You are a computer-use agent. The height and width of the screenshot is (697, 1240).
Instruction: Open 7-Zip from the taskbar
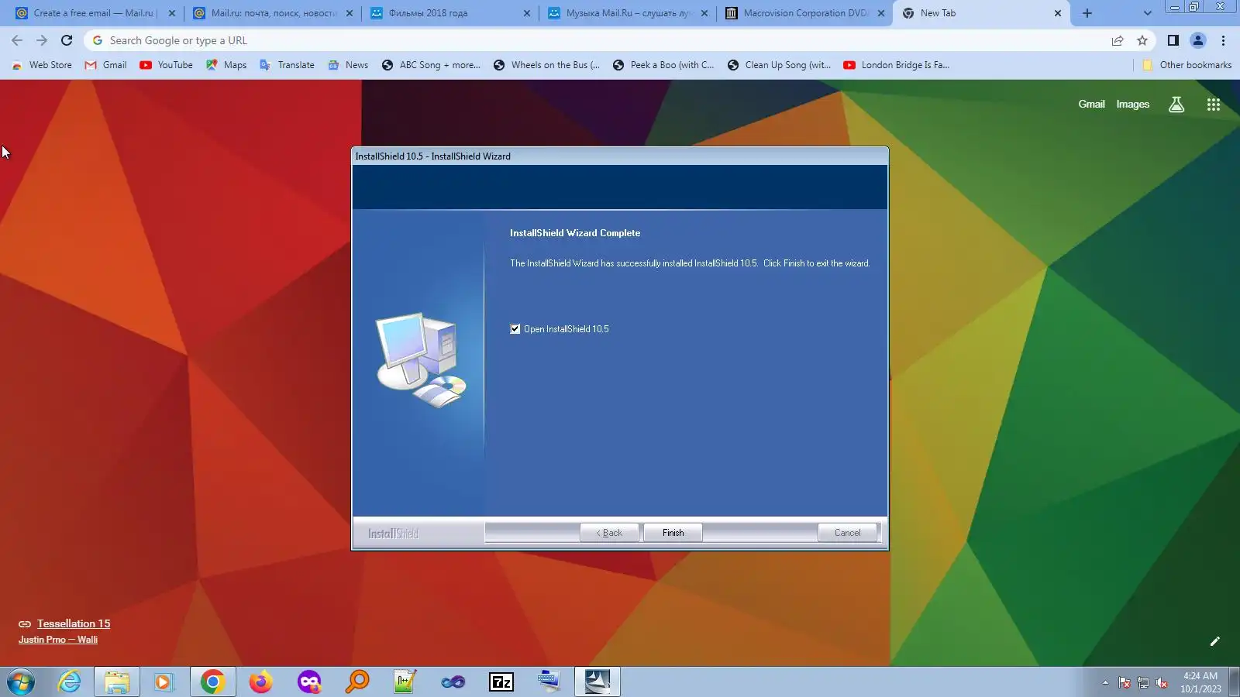pyautogui.click(x=501, y=682)
